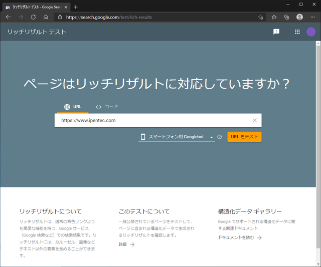Viewport: 321px width, 267px height.
Task: Click the browser address bar
Action: pyautogui.click(x=159, y=17)
